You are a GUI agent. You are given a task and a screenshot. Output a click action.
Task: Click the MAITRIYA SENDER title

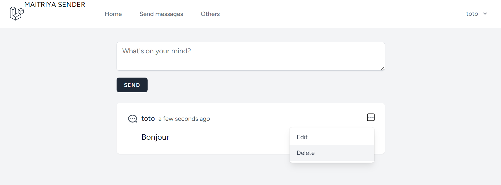(x=55, y=5)
